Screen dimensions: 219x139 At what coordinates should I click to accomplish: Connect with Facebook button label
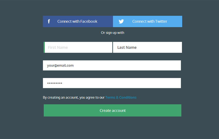pos(77,21)
